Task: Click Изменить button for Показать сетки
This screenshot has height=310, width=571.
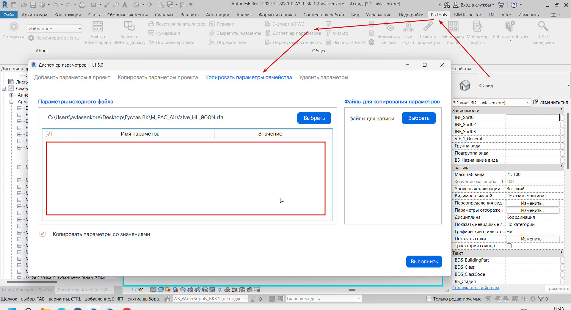Action: [x=533, y=239]
